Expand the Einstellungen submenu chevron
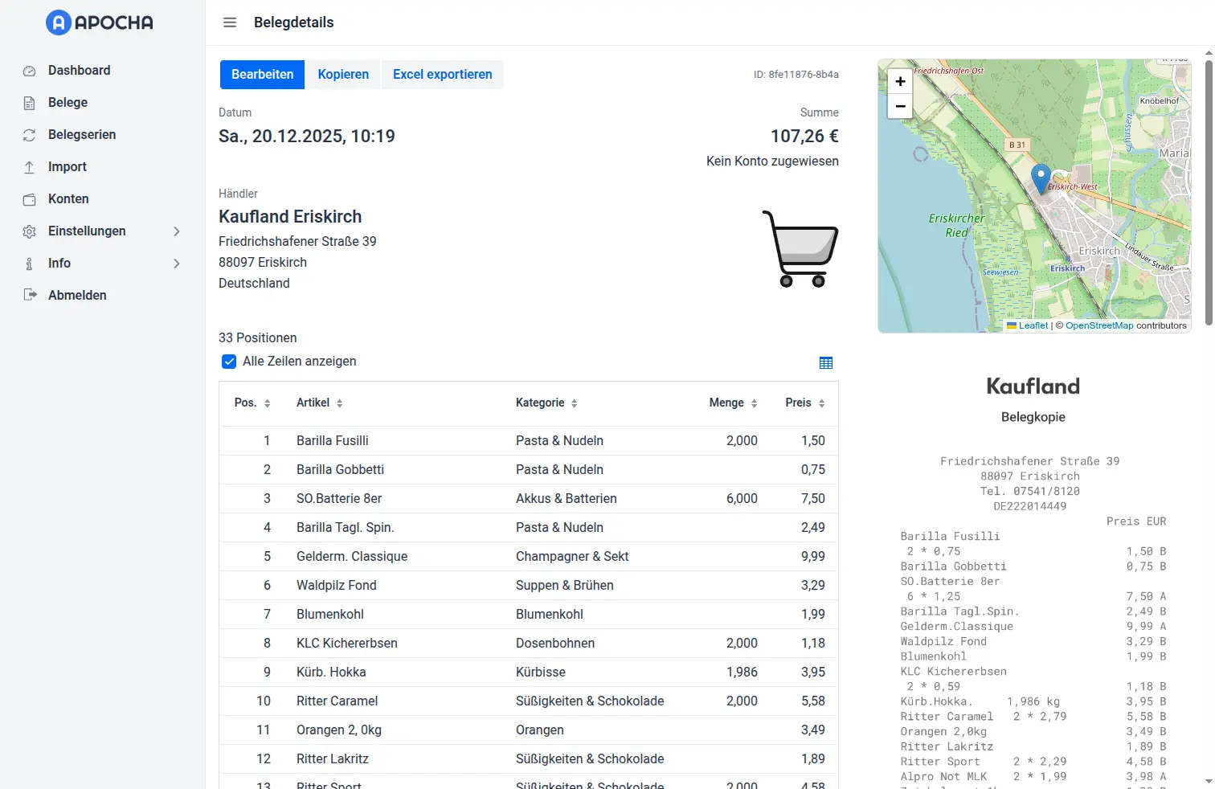 (177, 231)
